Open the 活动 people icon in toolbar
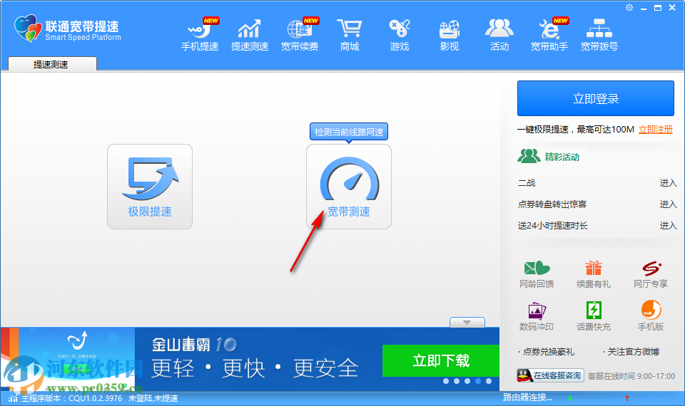The image size is (685, 406). tap(499, 35)
